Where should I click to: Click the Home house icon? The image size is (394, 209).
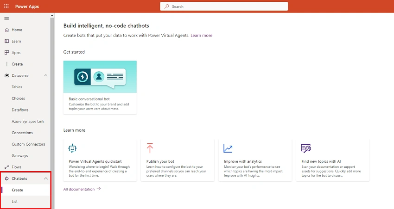click(7, 30)
